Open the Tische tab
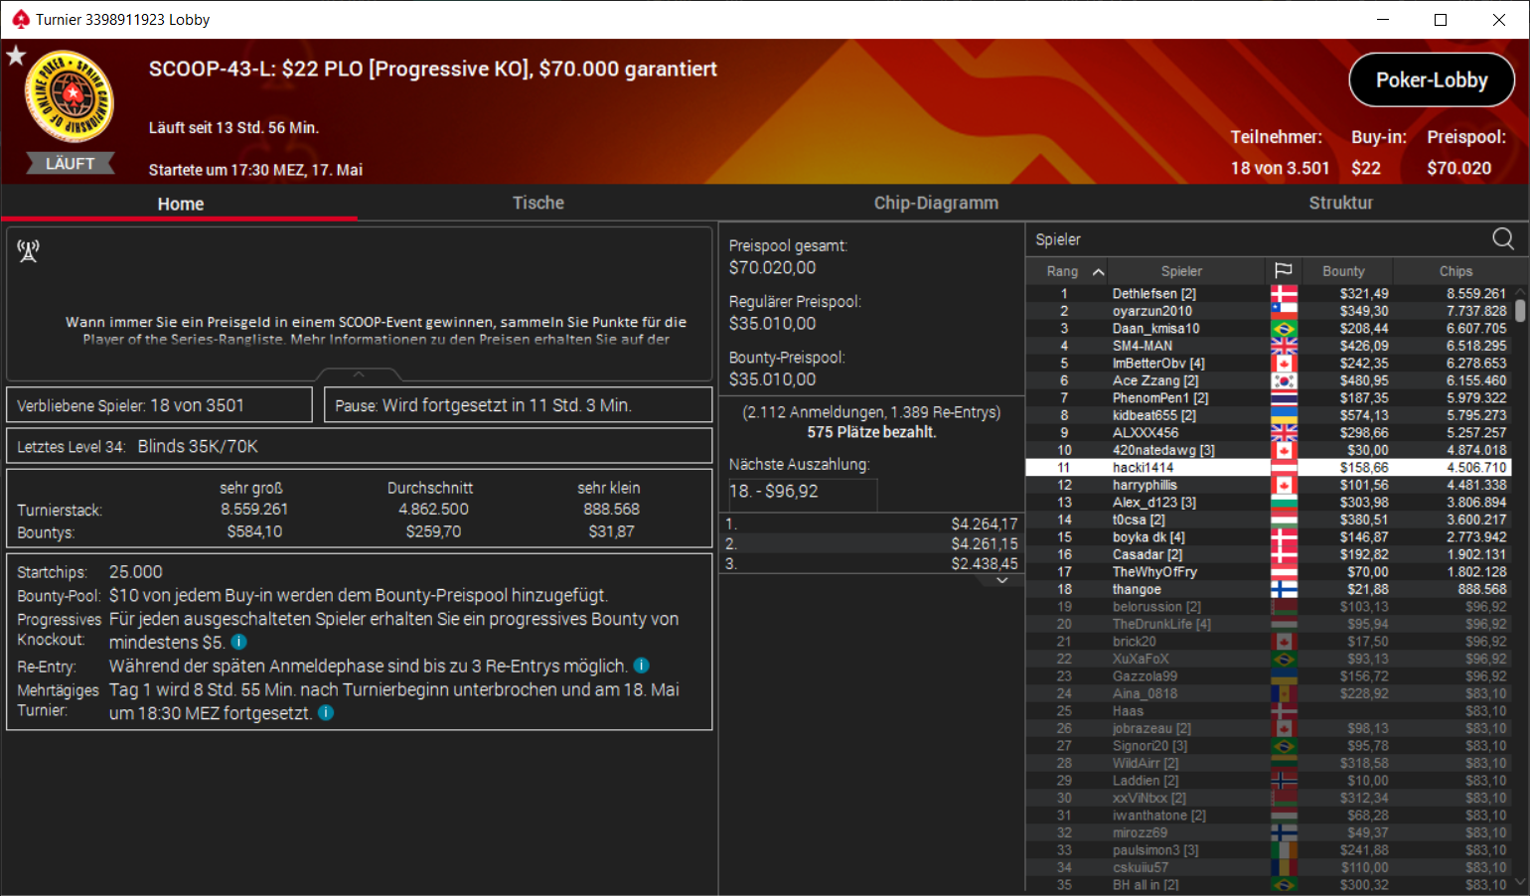The height and width of the screenshot is (896, 1530). click(537, 203)
